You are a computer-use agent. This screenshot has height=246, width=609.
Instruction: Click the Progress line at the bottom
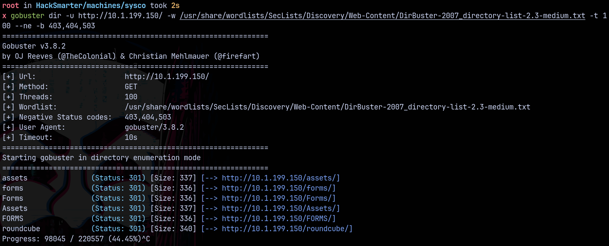click(x=76, y=239)
